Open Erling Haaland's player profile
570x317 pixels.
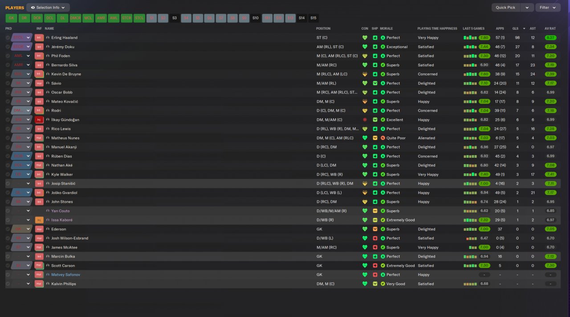tap(64, 38)
